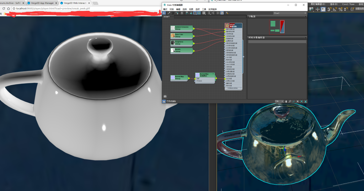
Task: Activate the Zoom magnifier tool in Slate
Action: [x=290, y=101]
